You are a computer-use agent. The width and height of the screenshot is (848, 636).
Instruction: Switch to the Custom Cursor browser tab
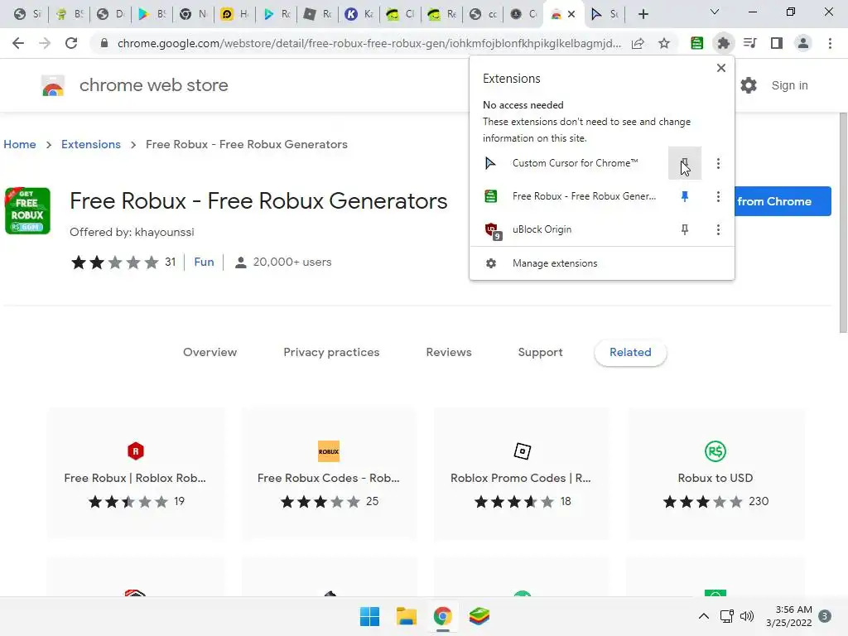pos(605,14)
